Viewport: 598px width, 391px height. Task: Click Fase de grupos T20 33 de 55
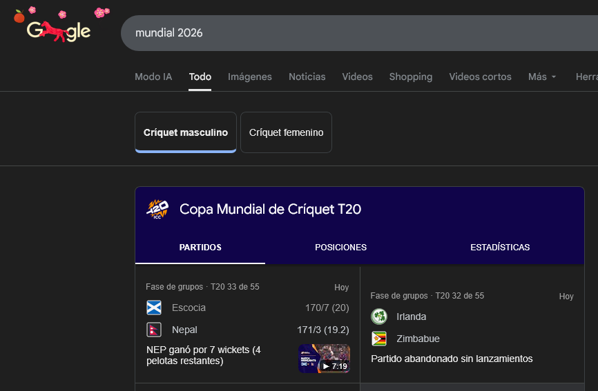(x=202, y=287)
